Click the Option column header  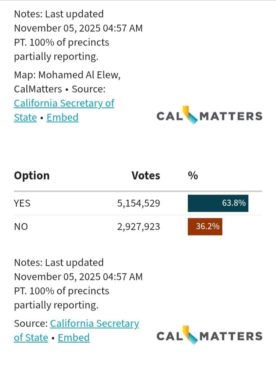click(x=32, y=176)
